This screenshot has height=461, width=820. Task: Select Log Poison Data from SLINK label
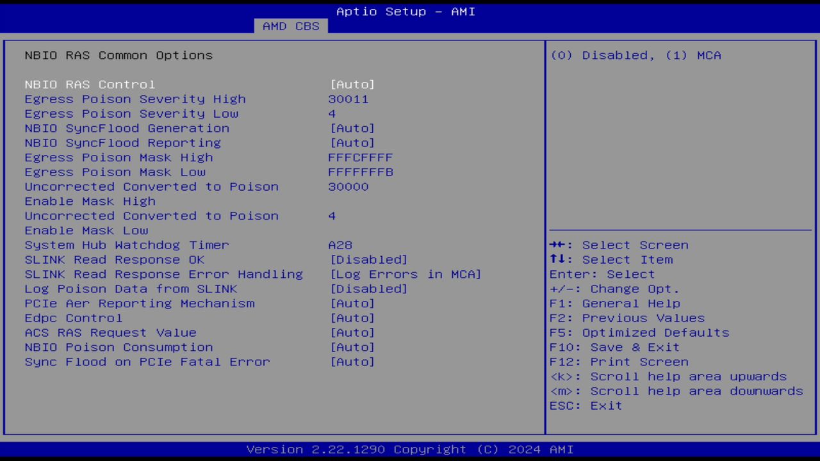tap(131, 289)
